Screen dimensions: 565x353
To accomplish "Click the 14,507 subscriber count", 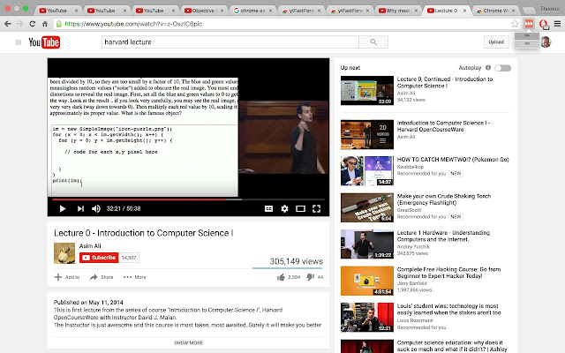I will tap(129, 258).
